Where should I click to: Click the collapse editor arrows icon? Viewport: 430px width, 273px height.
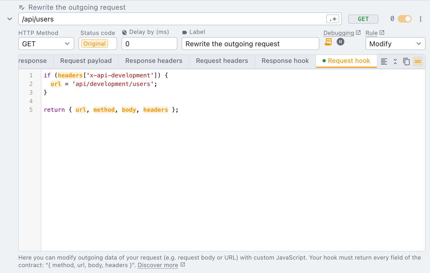click(395, 62)
